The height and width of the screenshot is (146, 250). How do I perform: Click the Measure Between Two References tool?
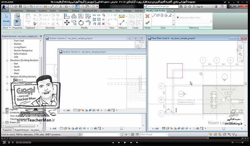[x=122, y=23]
